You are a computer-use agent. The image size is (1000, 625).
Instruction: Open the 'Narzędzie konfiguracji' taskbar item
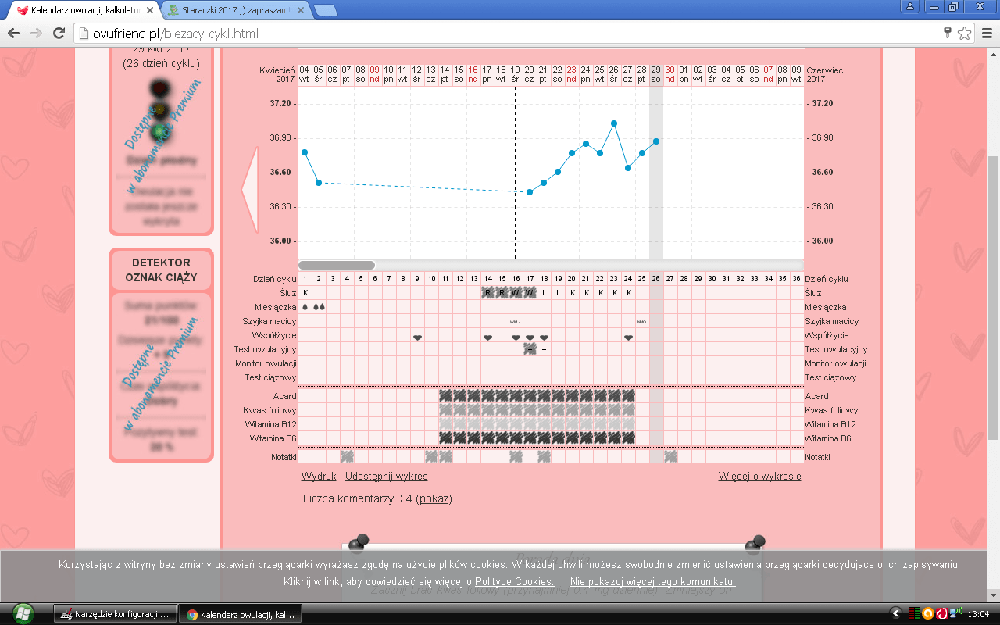coord(115,614)
